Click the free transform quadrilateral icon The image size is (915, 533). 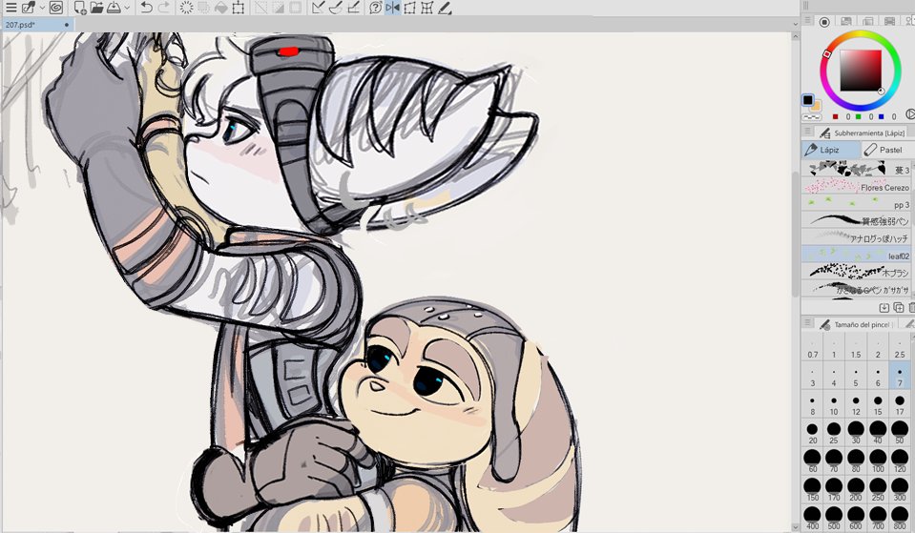point(409,8)
